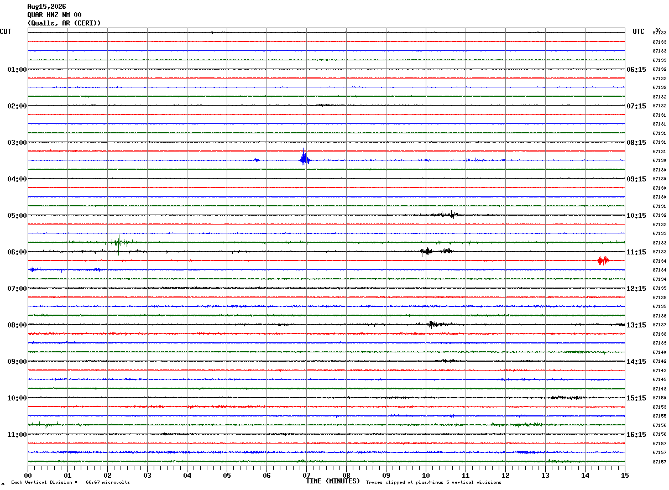Image resolution: width=669 pixels, height=490 pixels.
Task: Select the 05:00 CDT time label
Action: coord(17,216)
